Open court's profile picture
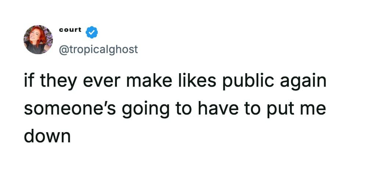 click(x=38, y=40)
